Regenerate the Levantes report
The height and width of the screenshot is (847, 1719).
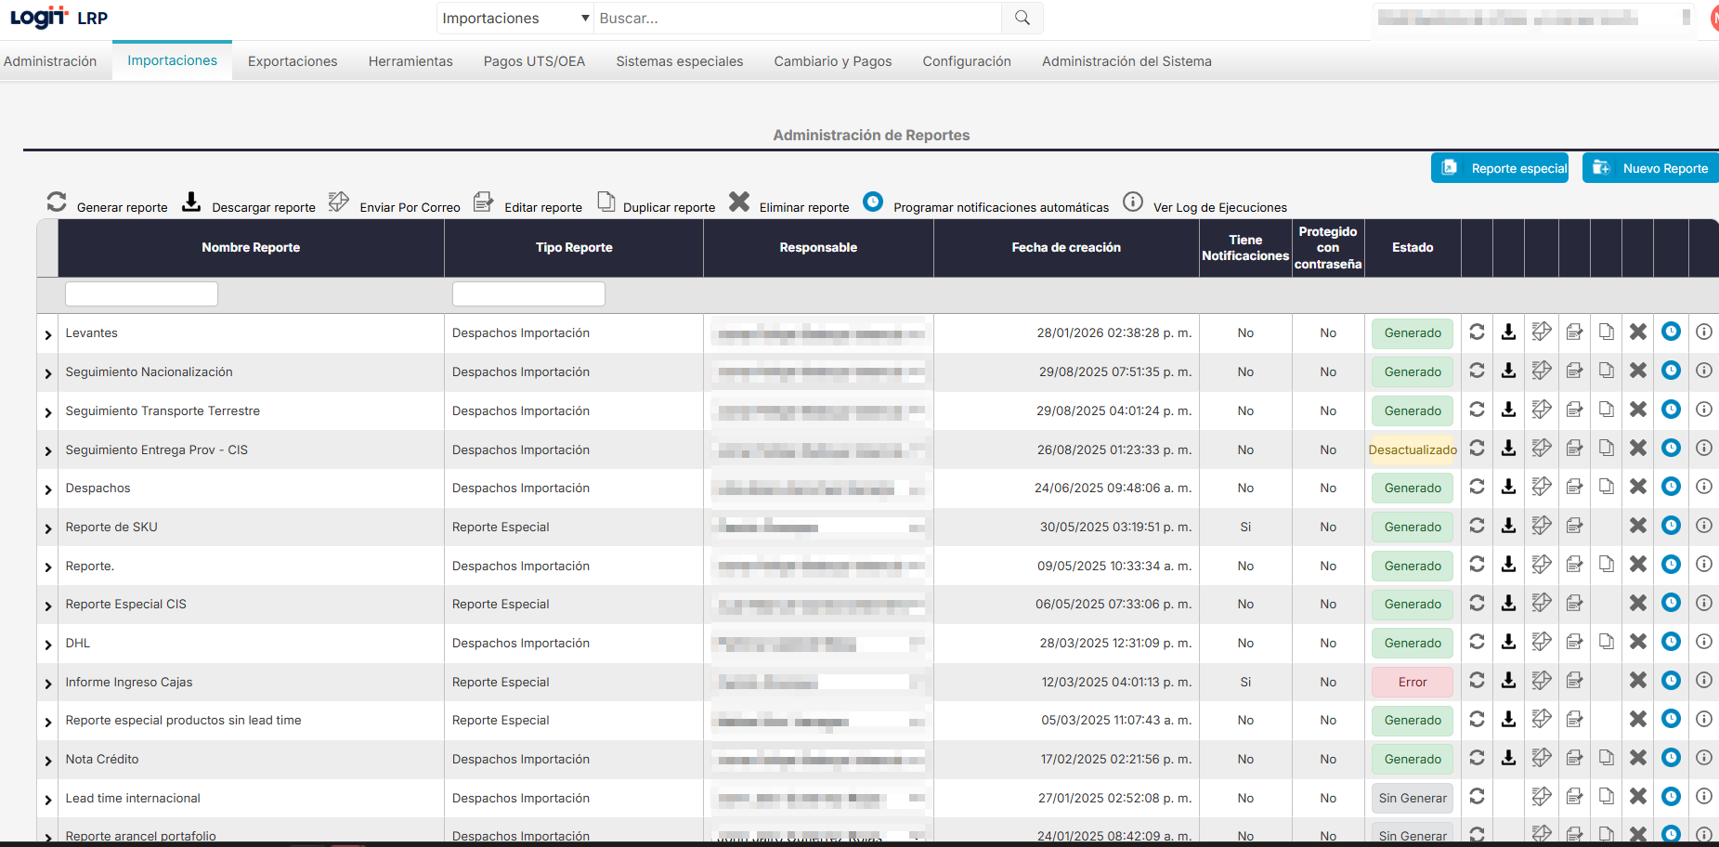1477,332
